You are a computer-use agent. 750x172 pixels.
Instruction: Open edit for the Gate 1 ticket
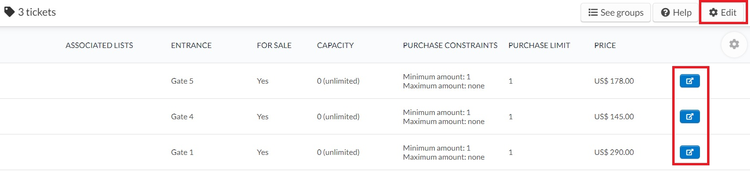point(689,152)
